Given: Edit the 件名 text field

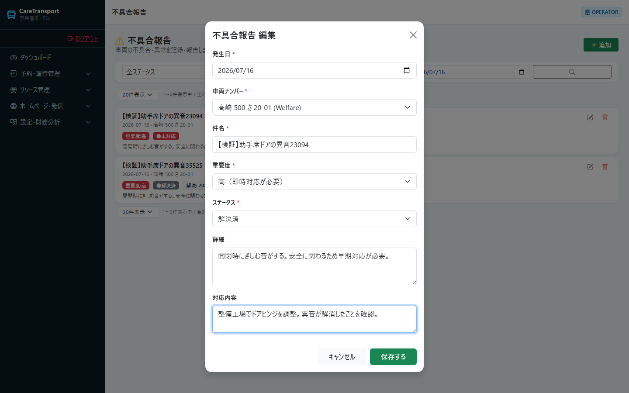Looking at the screenshot, I should pos(314,145).
